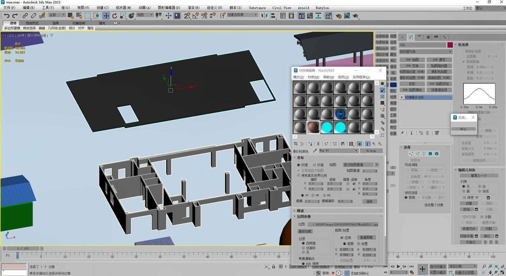The image size is (506, 276).
Task: Click Pin Stack icon under modifier stack
Action: [x=402, y=133]
